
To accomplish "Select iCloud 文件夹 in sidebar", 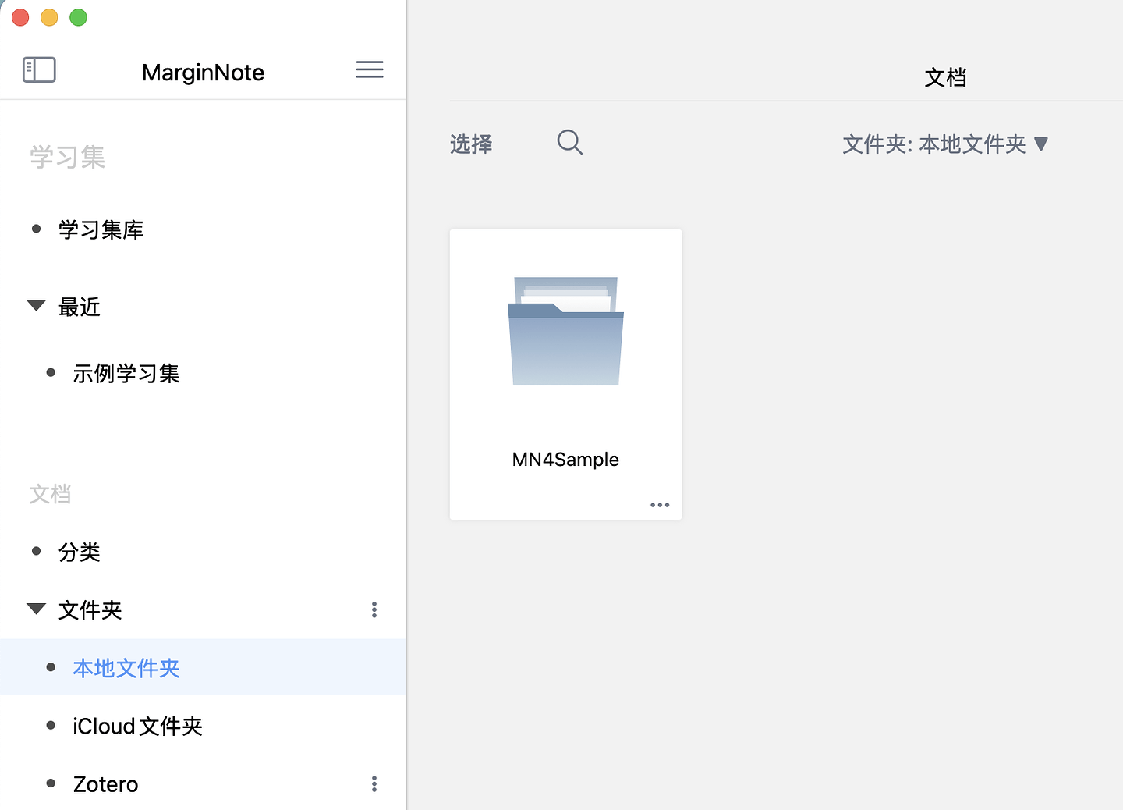I will point(137,727).
